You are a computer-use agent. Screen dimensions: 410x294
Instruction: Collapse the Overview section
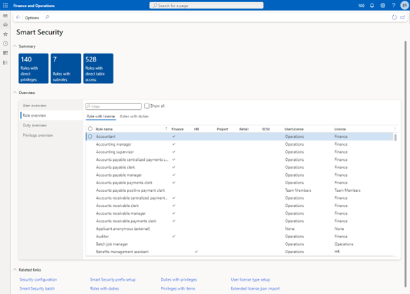point(15,92)
